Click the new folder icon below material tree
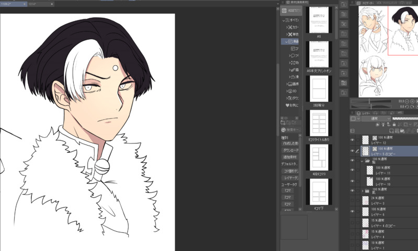This screenshot has width=418, height=251. click(283, 123)
